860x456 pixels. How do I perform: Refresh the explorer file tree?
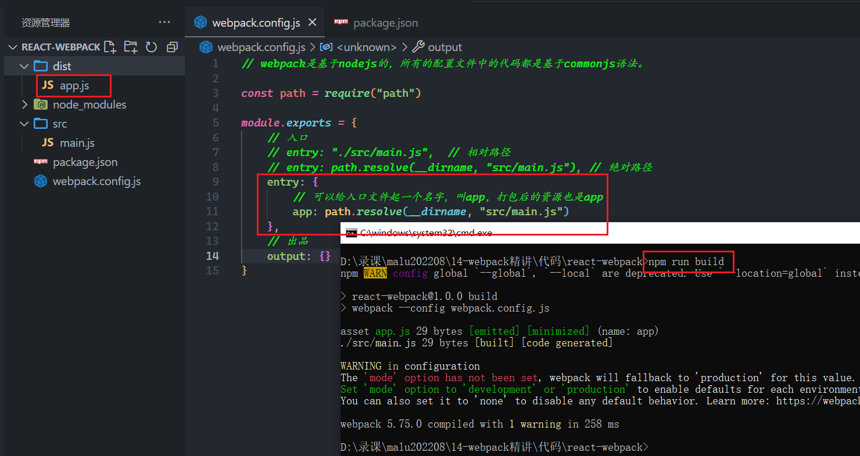pyautogui.click(x=151, y=47)
